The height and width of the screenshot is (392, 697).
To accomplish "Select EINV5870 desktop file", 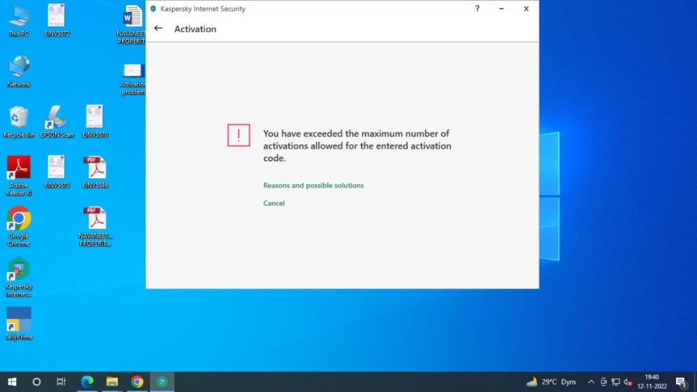I will tap(95, 122).
